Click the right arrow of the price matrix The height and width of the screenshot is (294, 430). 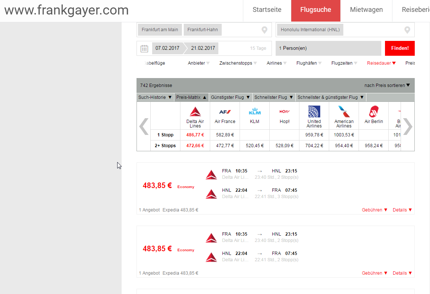point(408,126)
